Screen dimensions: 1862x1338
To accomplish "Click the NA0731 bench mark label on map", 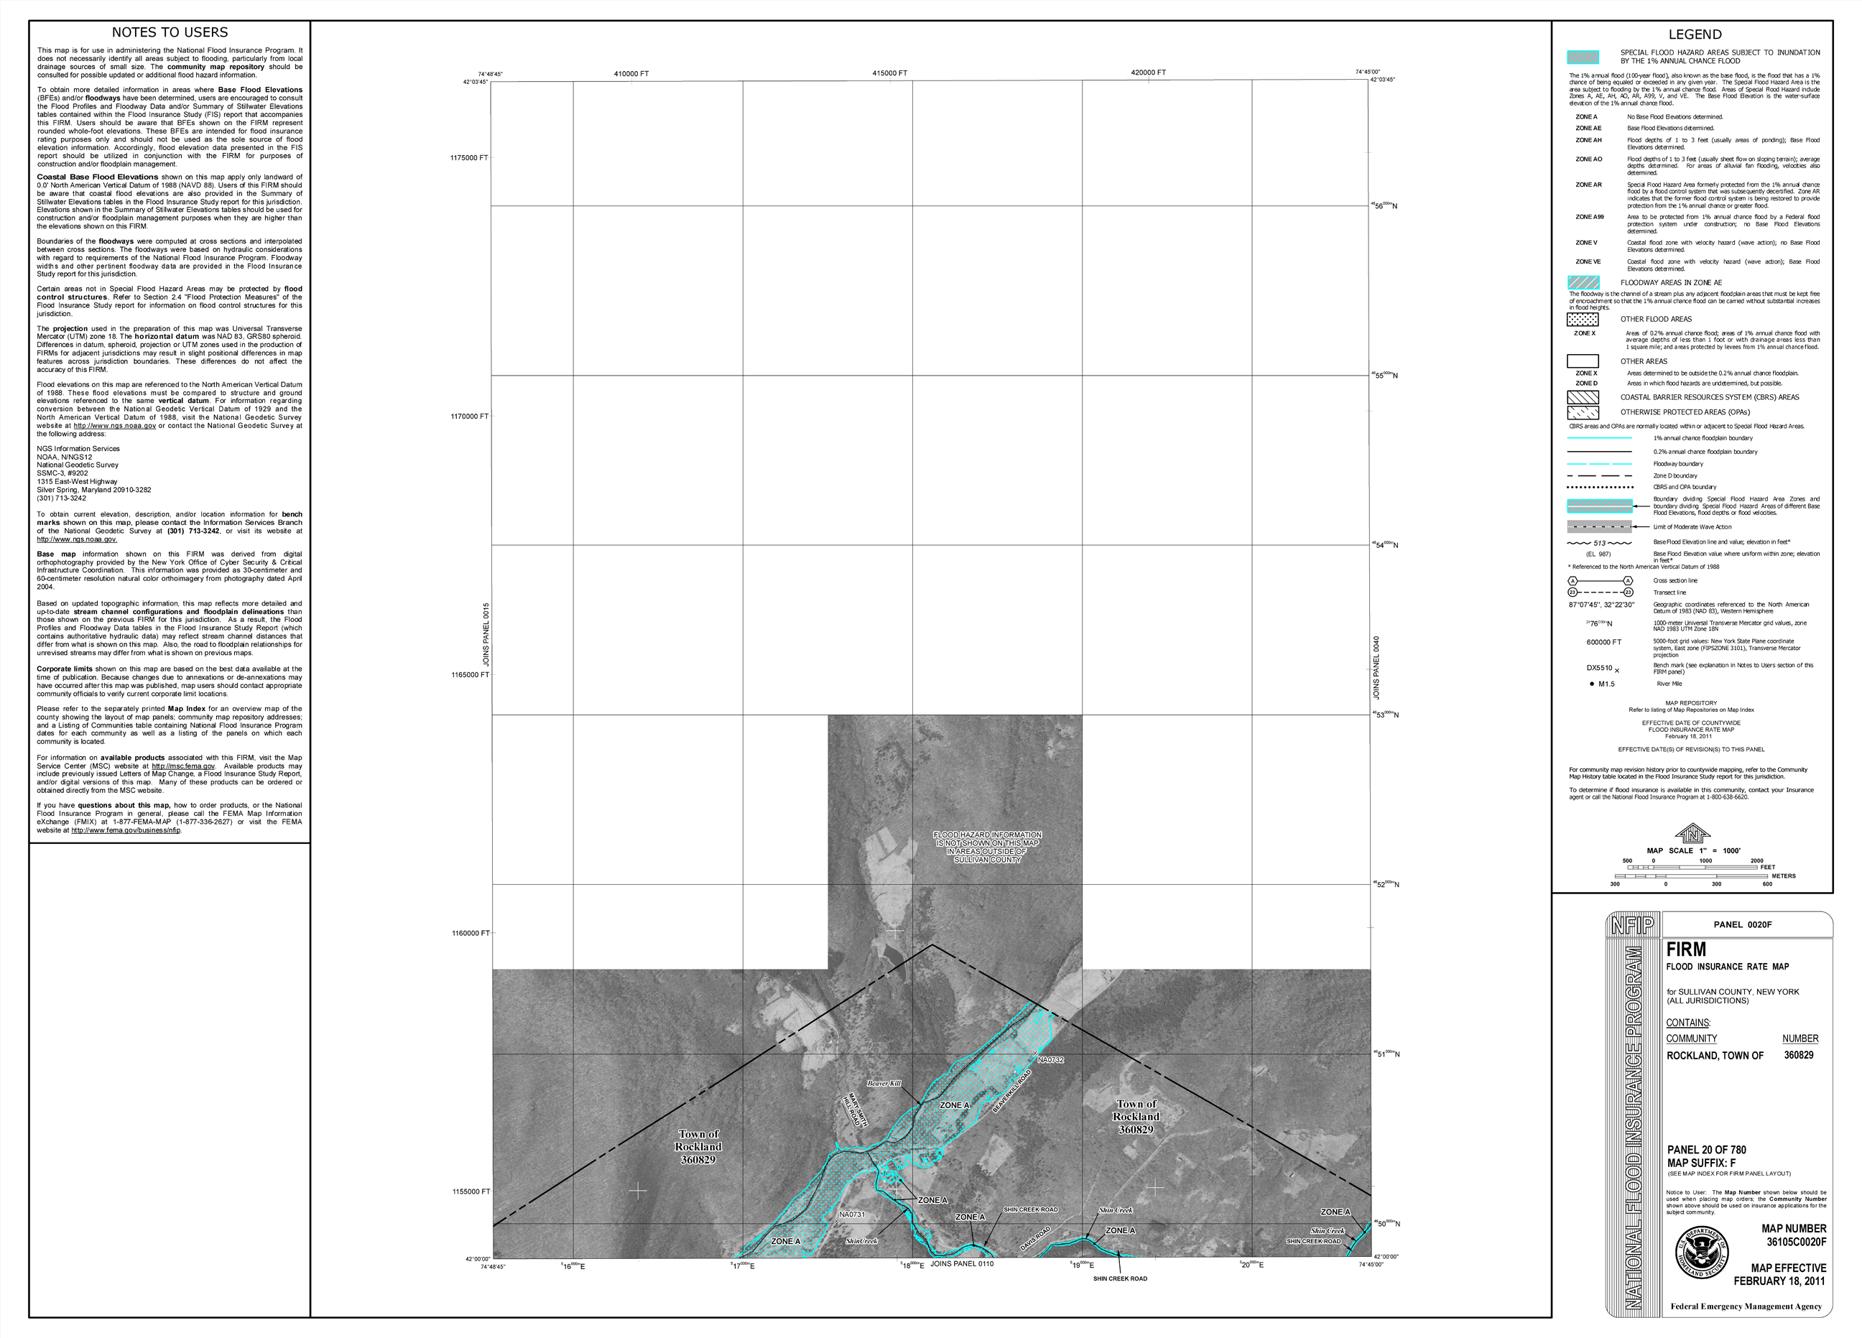I will tap(852, 1215).
